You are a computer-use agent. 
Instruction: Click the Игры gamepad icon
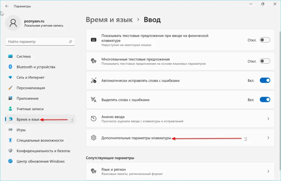(x=10, y=130)
